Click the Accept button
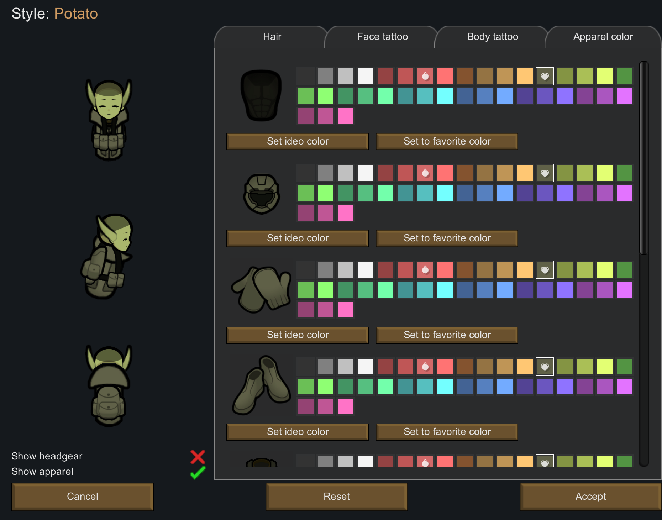The image size is (662, 520). point(591,497)
